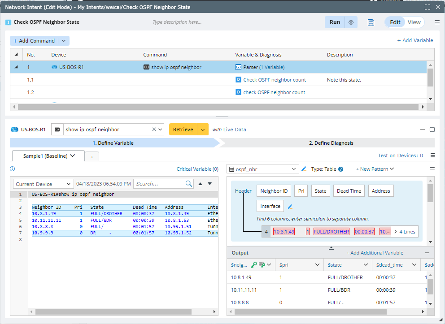The image size is (445, 324).
Task: Click the green key icon in $neig column
Action: pyautogui.click(x=254, y=265)
